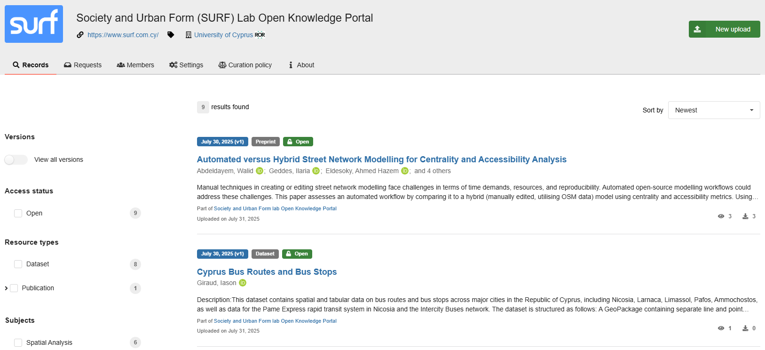Screen dimensions: 765x350
Task: Click the Open access badge on Cyprus Bus Routes
Action: click(x=297, y=254)
